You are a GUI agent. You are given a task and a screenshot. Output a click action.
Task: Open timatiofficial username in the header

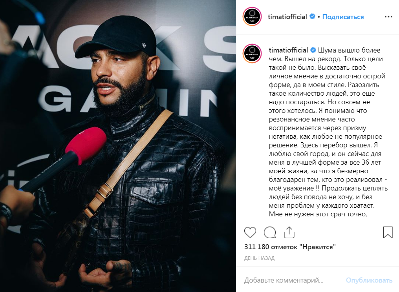coord(287,17)
